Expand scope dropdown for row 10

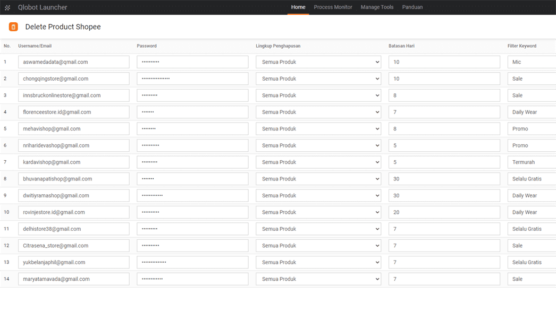pos(318,212)
